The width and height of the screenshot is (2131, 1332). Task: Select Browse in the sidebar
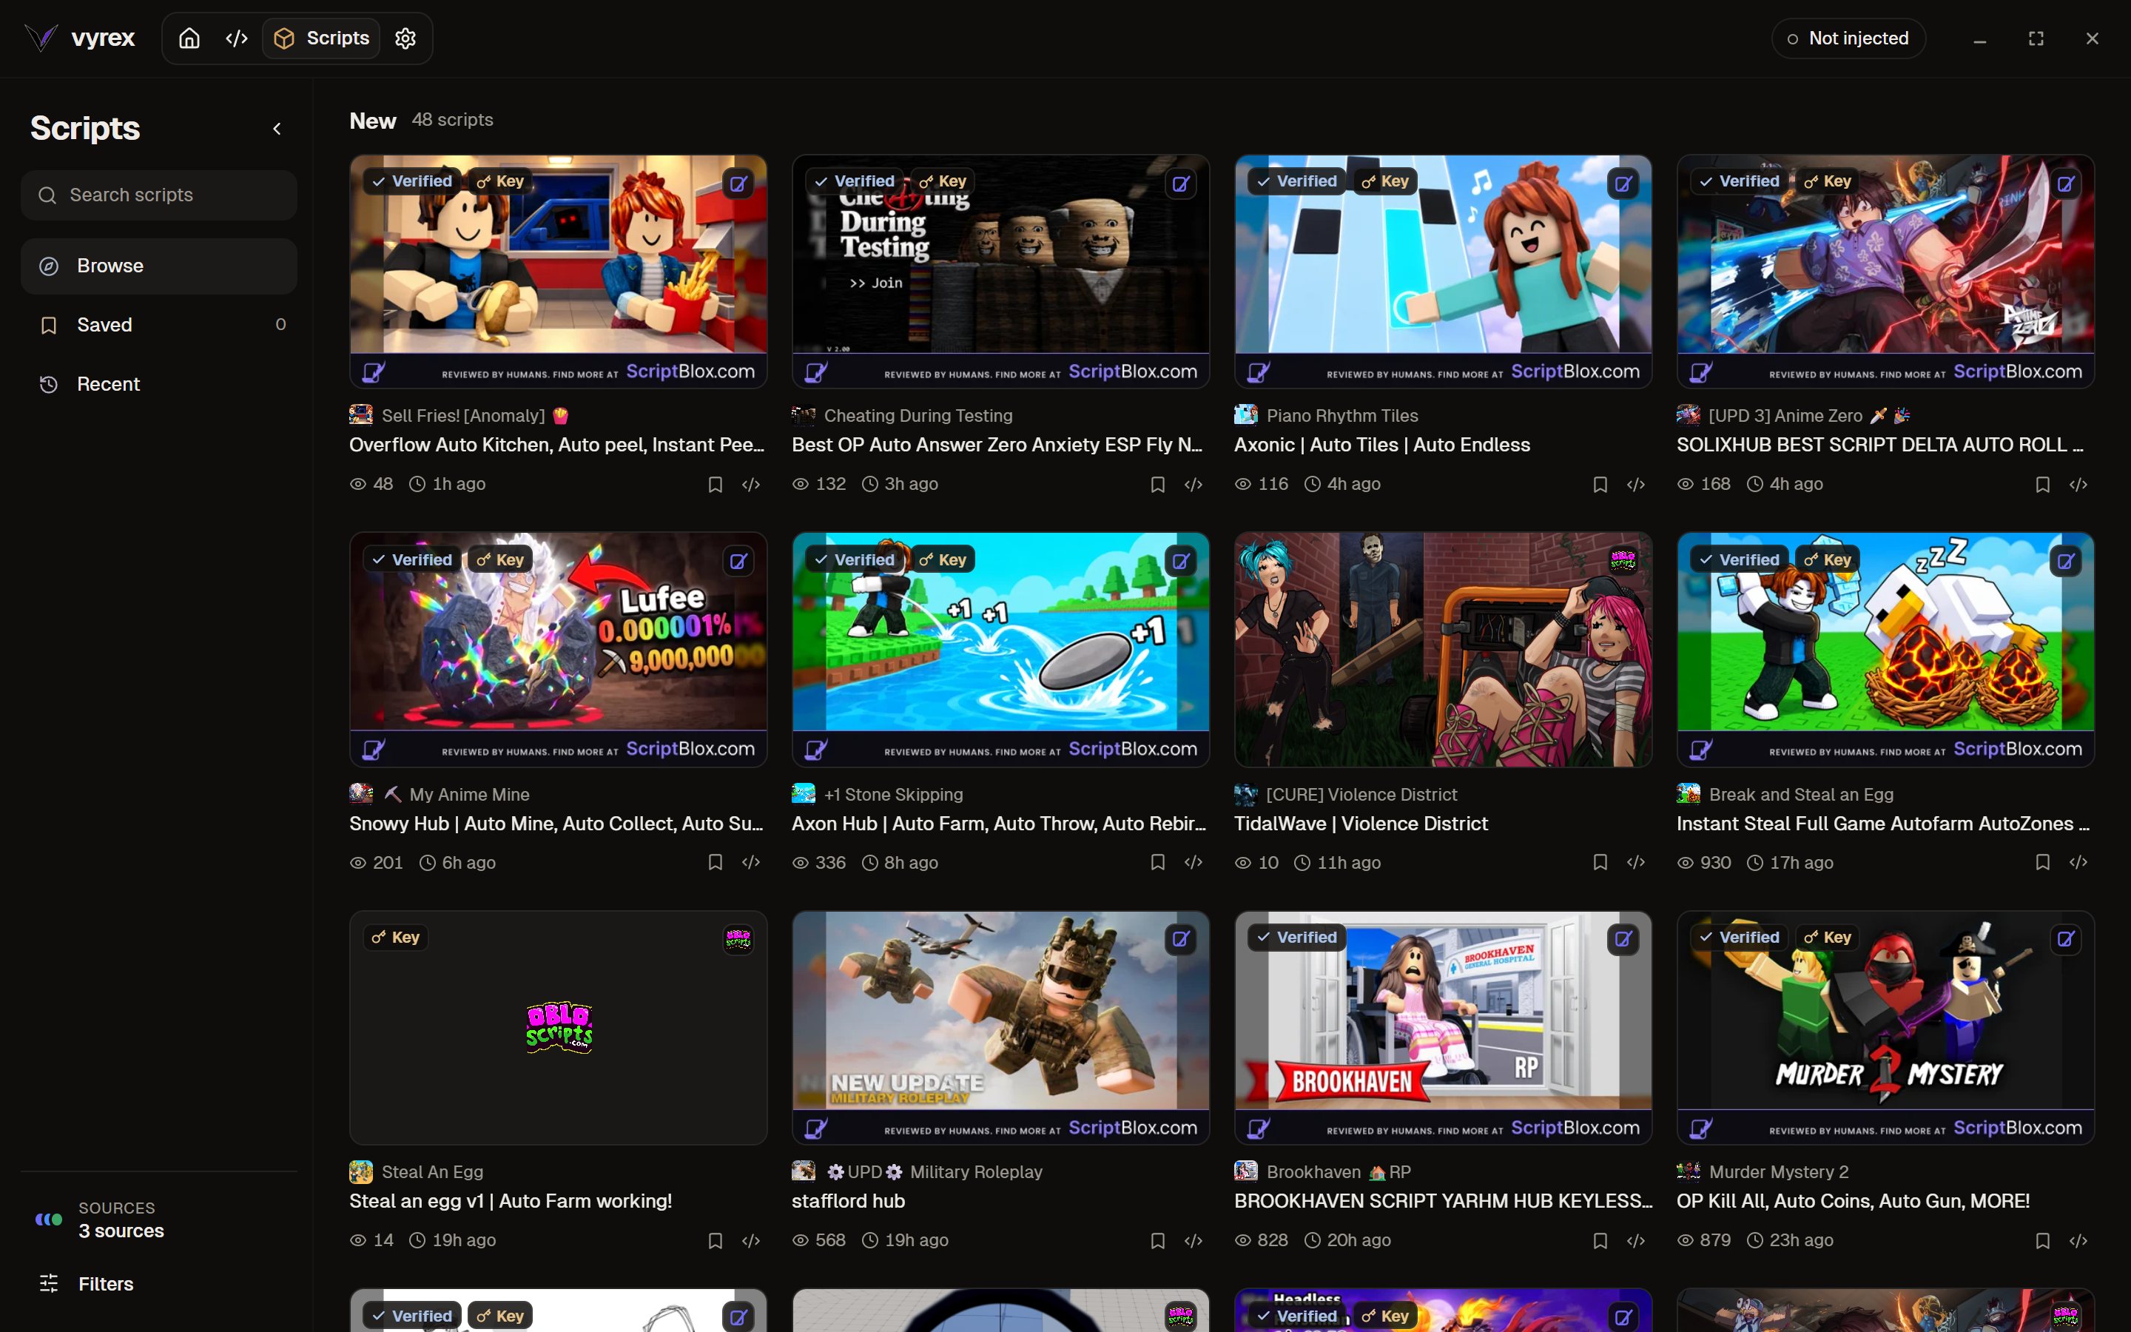pos(158,266)
